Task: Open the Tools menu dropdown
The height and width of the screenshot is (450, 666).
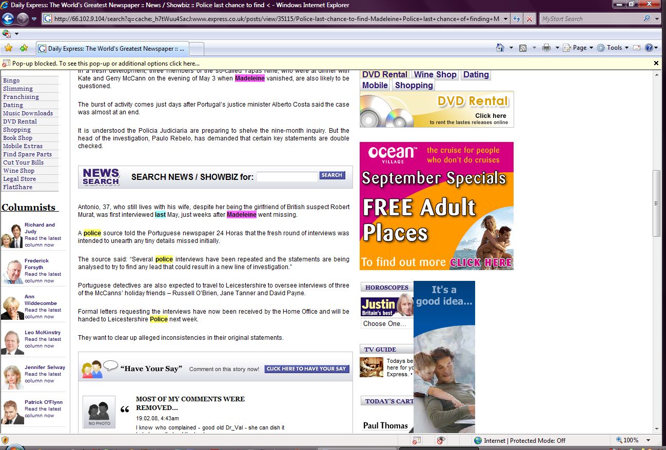Action: tap(614, 48)
